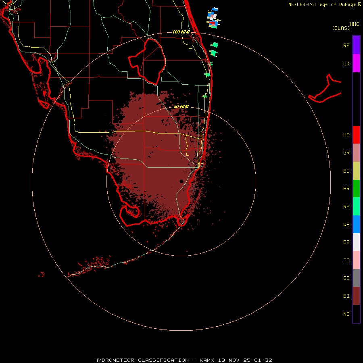Click the BI brown legend swatch
Image resolution: width=363 pixels, height=363 pixels.
356,296
